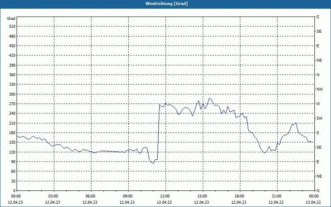331x207 pixels.
Task: Click the NW compass direction label
Action: click(319, 89)
